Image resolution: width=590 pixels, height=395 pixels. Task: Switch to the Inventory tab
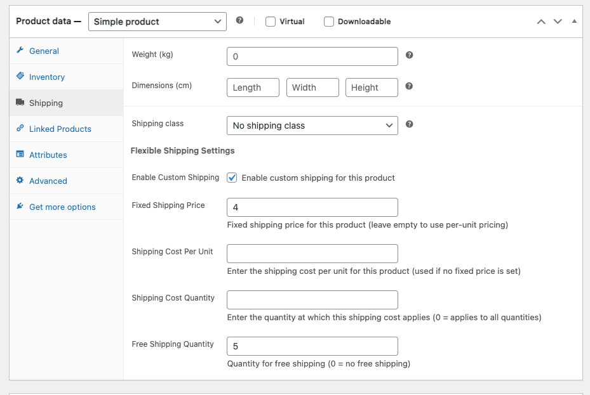(47, 77)
